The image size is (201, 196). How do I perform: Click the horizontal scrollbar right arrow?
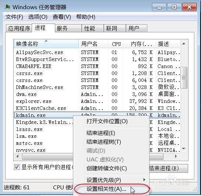(x=176, y=156)
